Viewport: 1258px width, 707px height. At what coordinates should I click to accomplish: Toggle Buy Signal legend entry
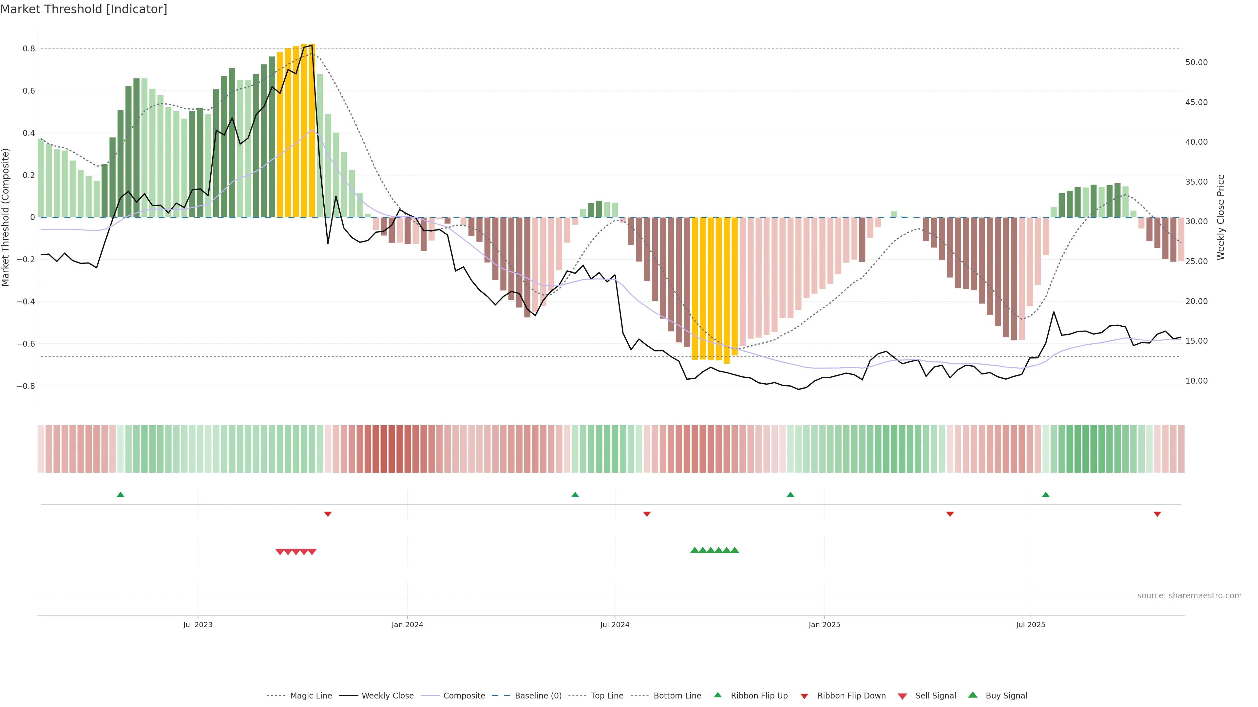click(1006, 696)
